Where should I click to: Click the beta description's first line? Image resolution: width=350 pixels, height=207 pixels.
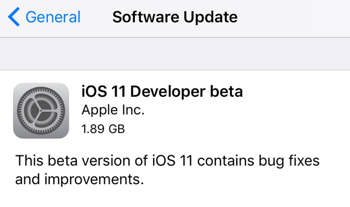point(168,160)
